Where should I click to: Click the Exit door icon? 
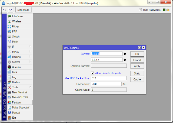click(x=9, y=118)
